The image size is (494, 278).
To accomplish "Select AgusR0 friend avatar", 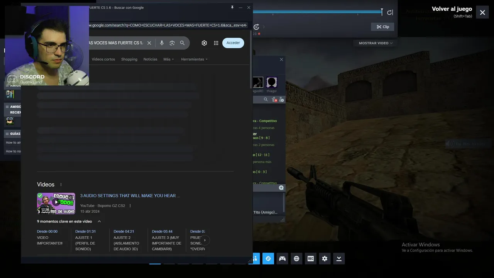I will (258, 83).
